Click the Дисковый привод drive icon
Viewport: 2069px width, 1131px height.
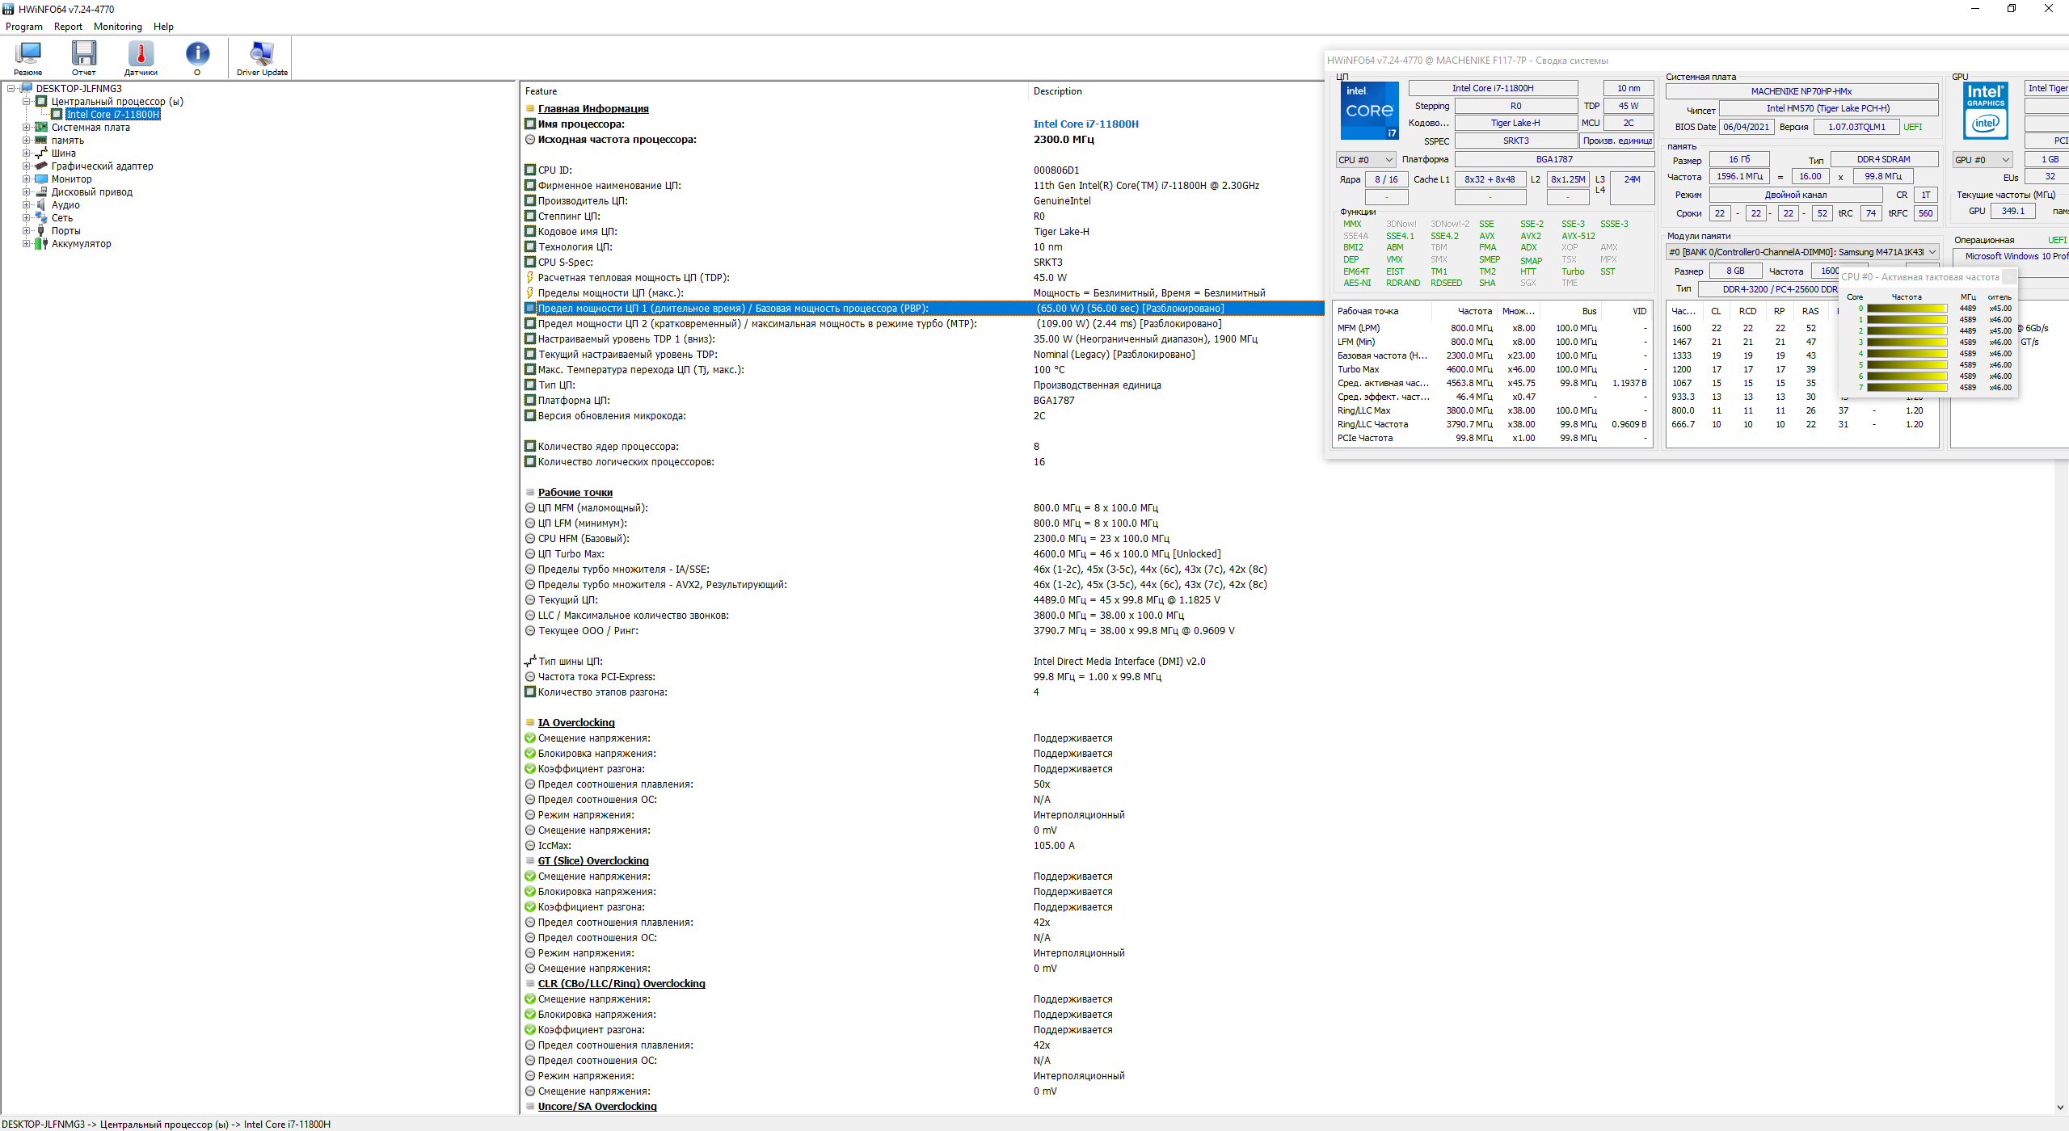pos(41,192)
